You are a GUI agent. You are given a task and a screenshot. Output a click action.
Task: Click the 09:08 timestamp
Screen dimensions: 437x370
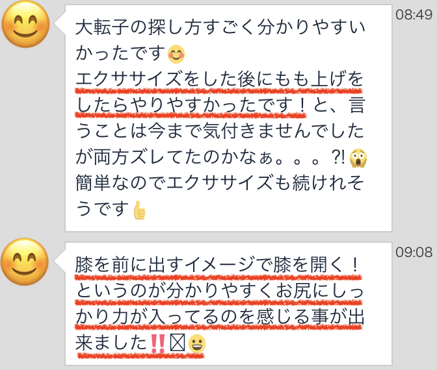414,252
